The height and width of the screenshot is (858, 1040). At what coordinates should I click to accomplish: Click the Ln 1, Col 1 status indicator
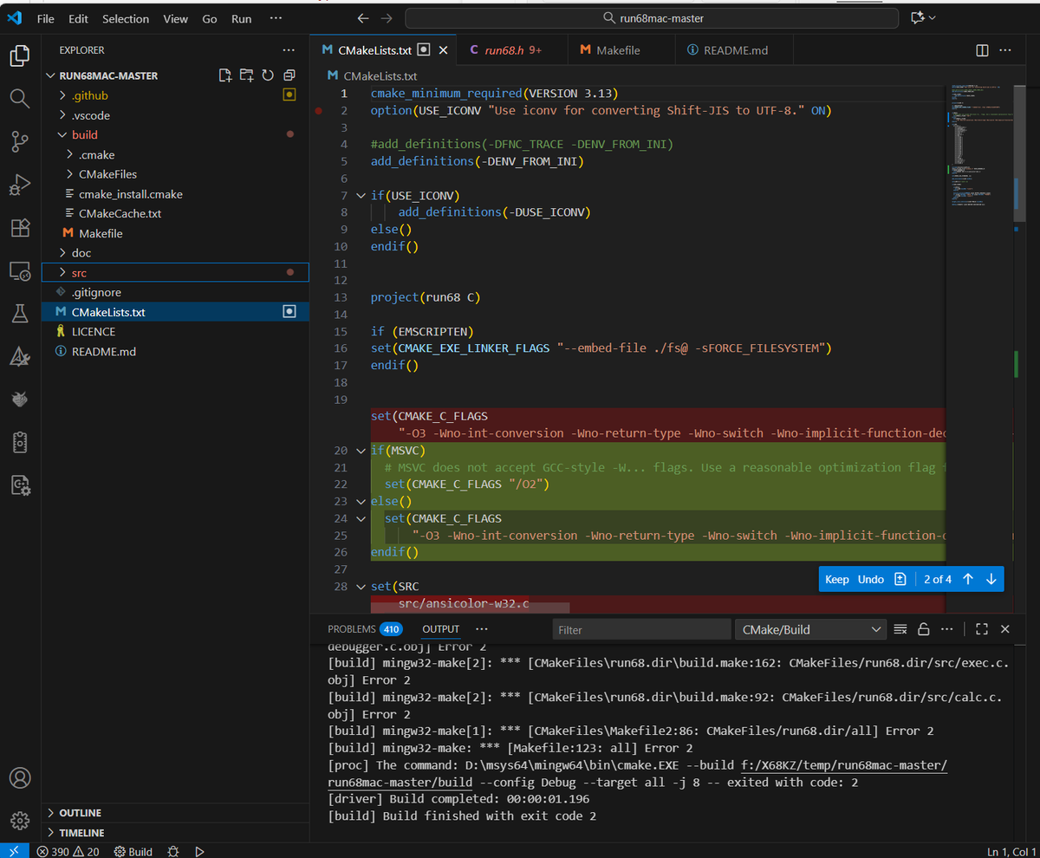click(1011, 851)
